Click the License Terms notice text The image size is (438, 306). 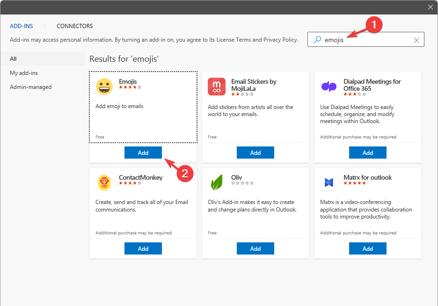[x=154, y=40]
